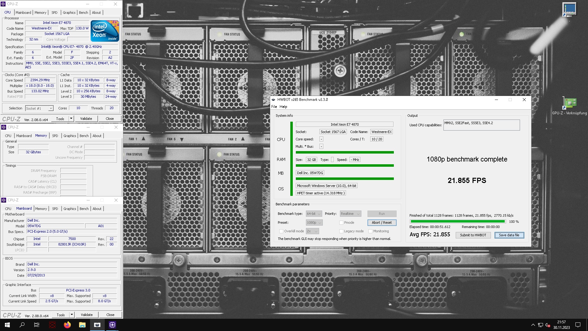Click the Memory CPU-Z window title icon
Viewport: 588px width, 331px height.
coord(4,127)
